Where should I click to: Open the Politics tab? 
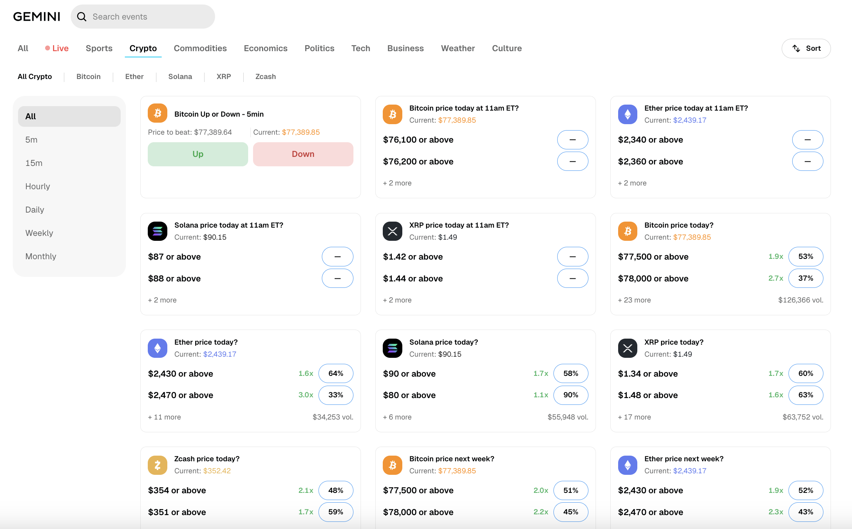coord(319,48)
